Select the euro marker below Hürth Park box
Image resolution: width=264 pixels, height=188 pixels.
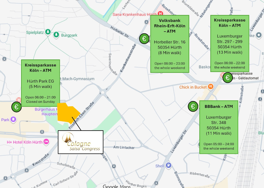click(16, 107)
